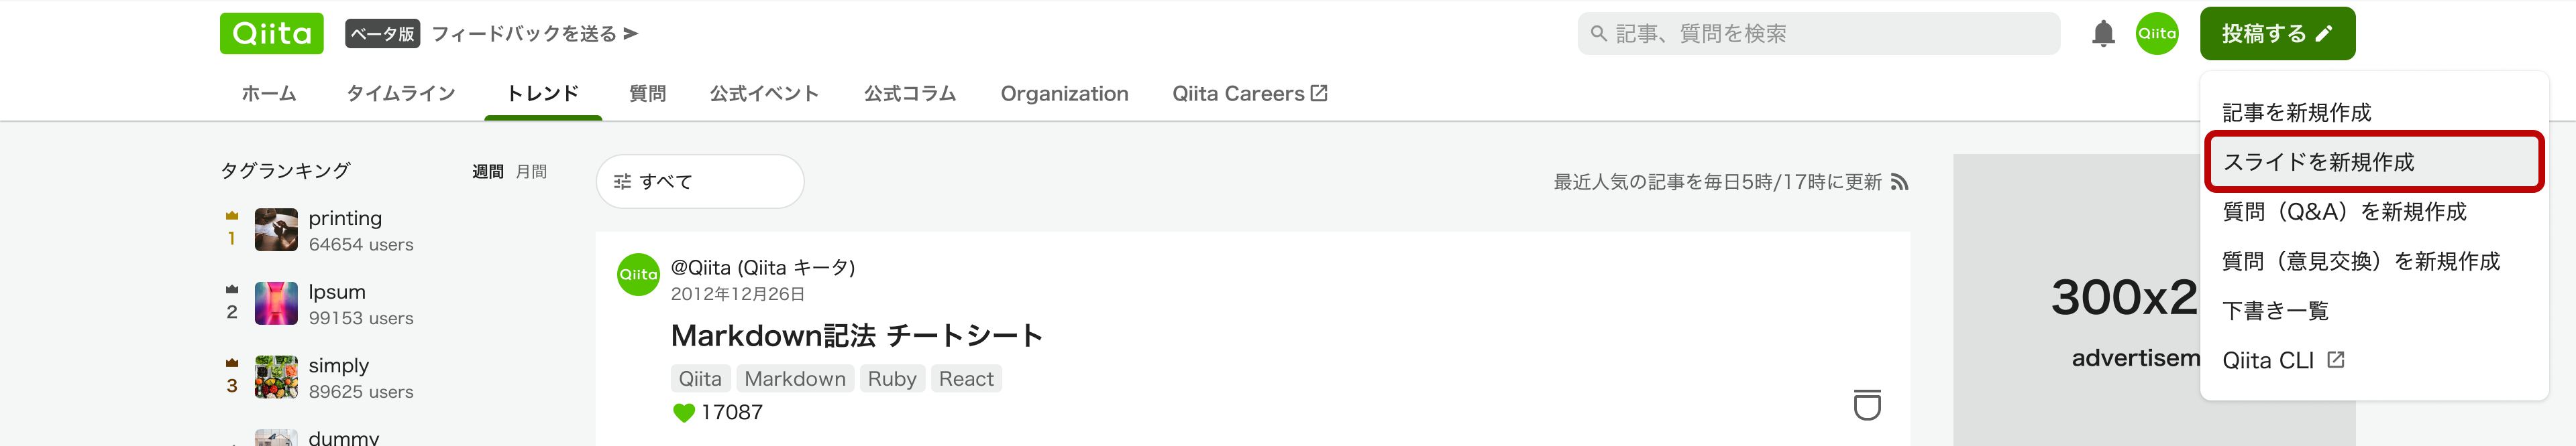Click the printing tag thumbnail image
The height and width of the screenshot is (446, 2576).
[276, 230]
